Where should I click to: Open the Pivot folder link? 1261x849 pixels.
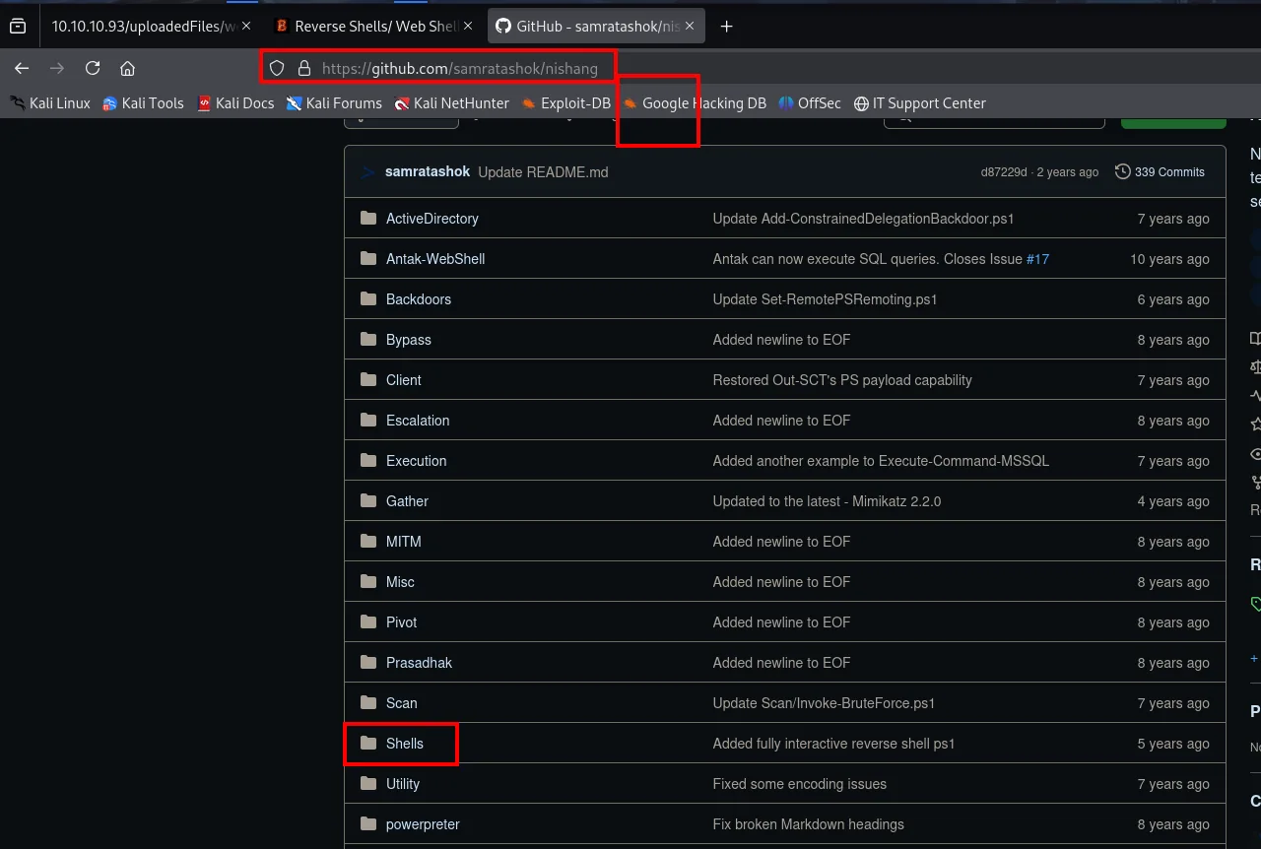401,622
